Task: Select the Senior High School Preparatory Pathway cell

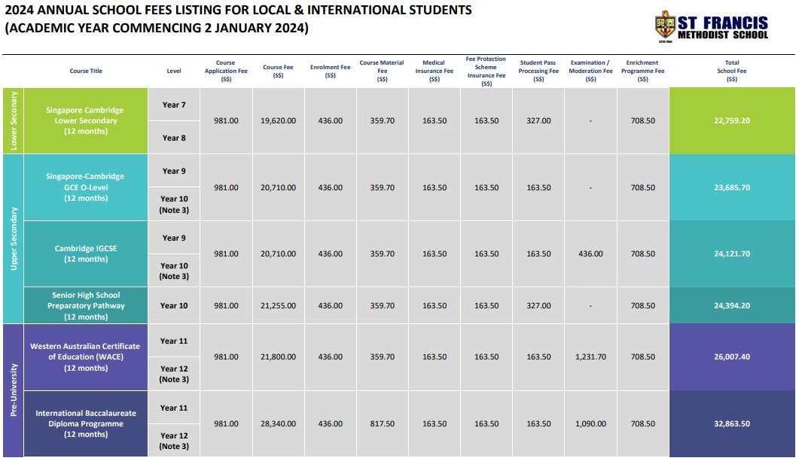Action: pyautogui.click(x=86, y=306)
